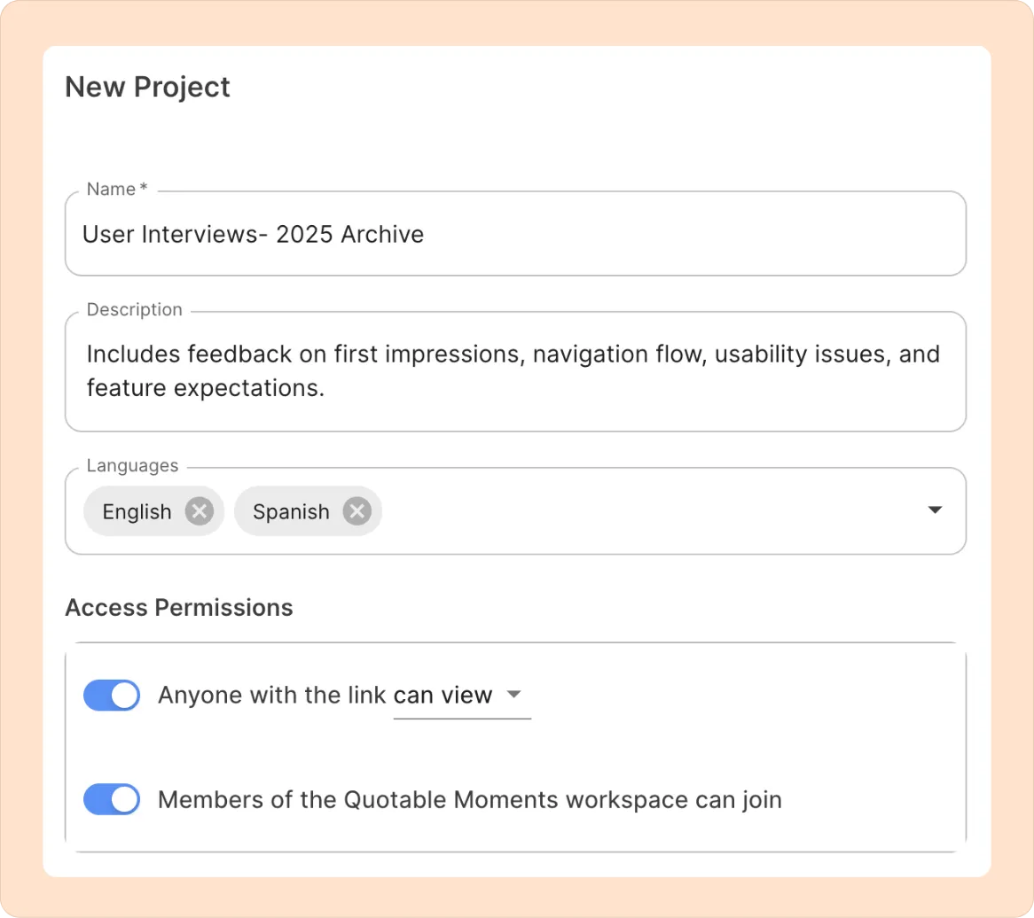
Task: Click the "Name" field label
Action: 111,190
